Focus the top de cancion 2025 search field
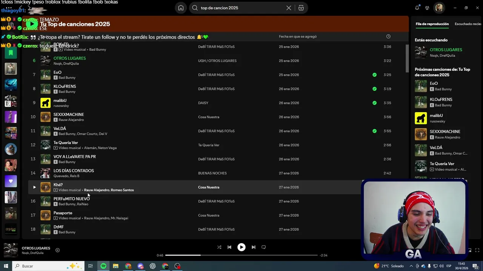The image size is (483, 271). coord(241,8)
